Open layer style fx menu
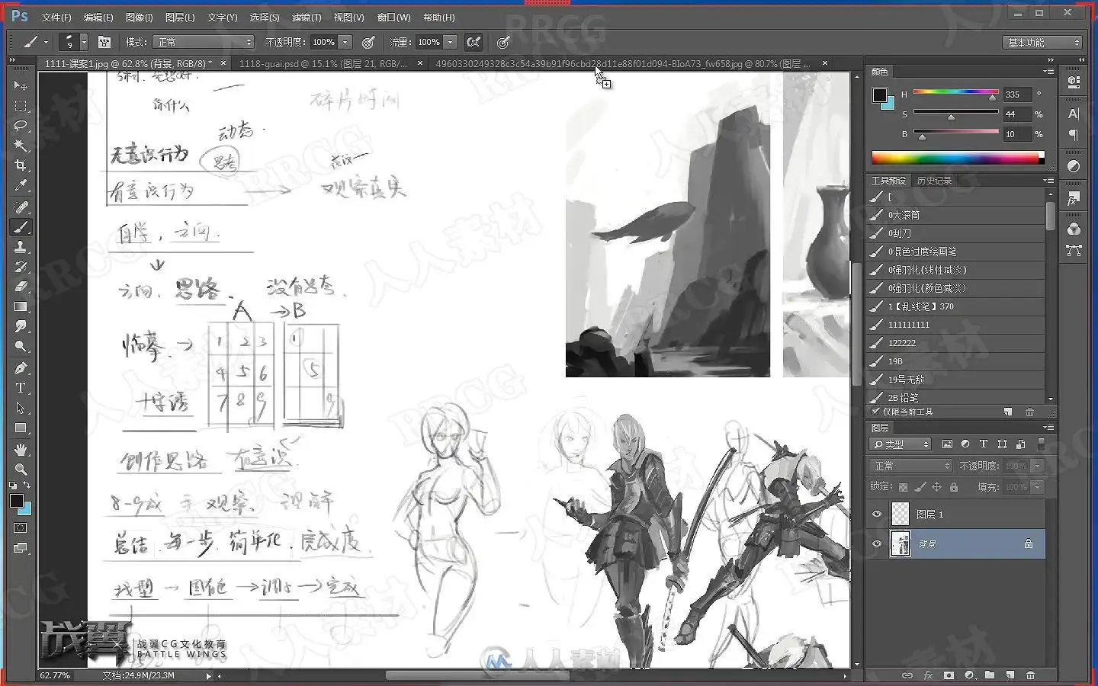The height and width of the screenshot is (686, 1098). [928, 675]
